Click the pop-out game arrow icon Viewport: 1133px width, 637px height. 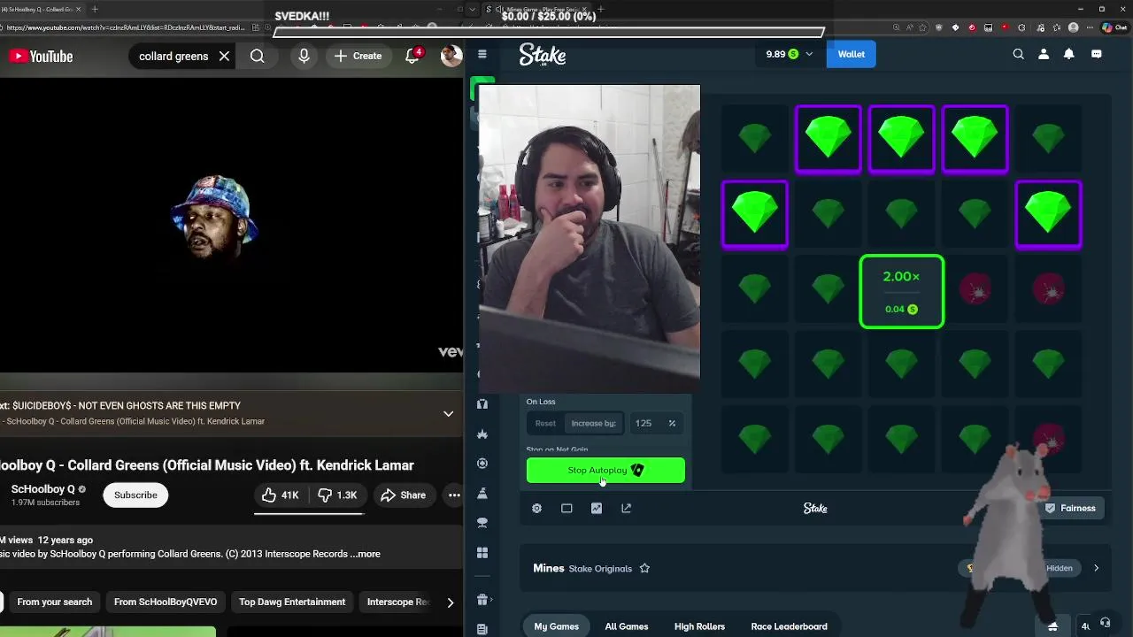tap(627, 508)
